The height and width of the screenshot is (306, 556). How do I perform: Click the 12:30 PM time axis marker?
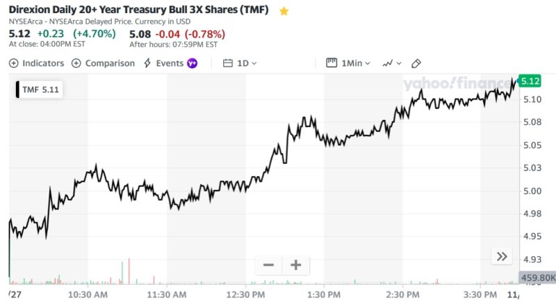tap(246, 295)
